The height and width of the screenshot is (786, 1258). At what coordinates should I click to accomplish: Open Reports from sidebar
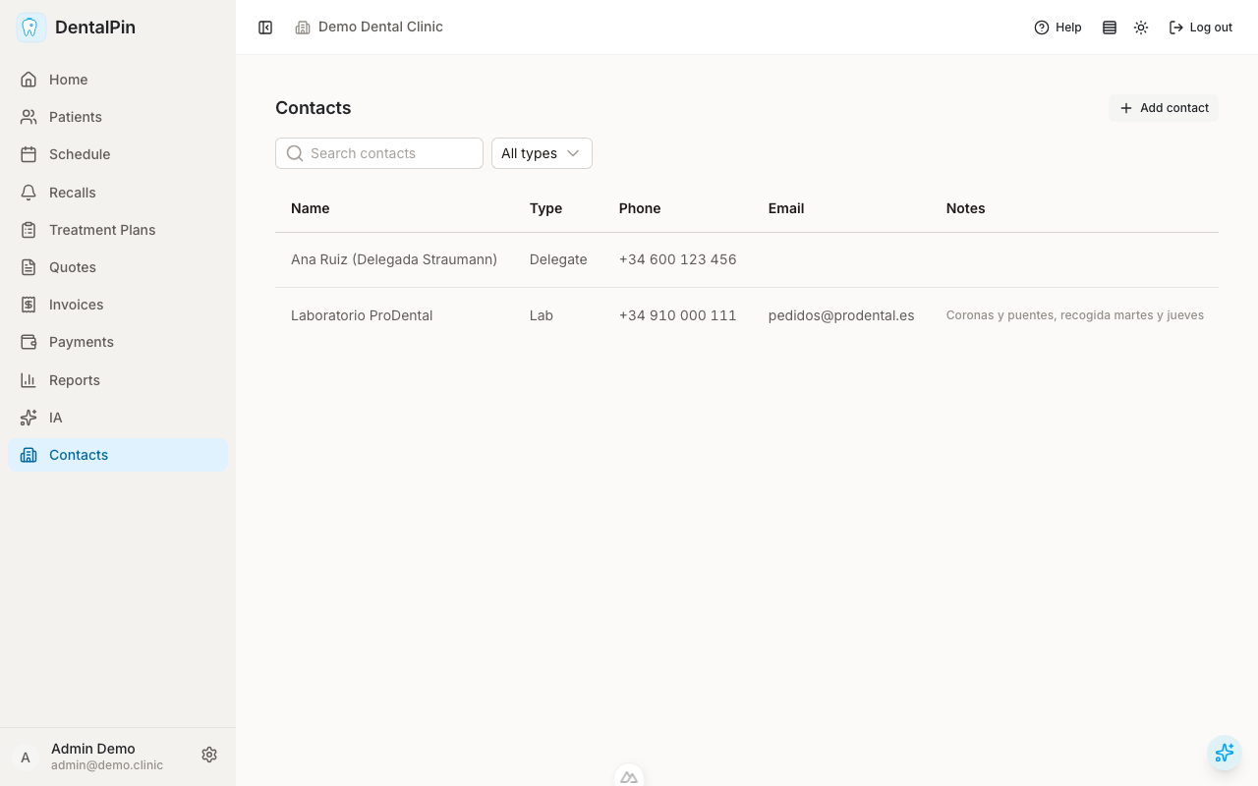118,380
